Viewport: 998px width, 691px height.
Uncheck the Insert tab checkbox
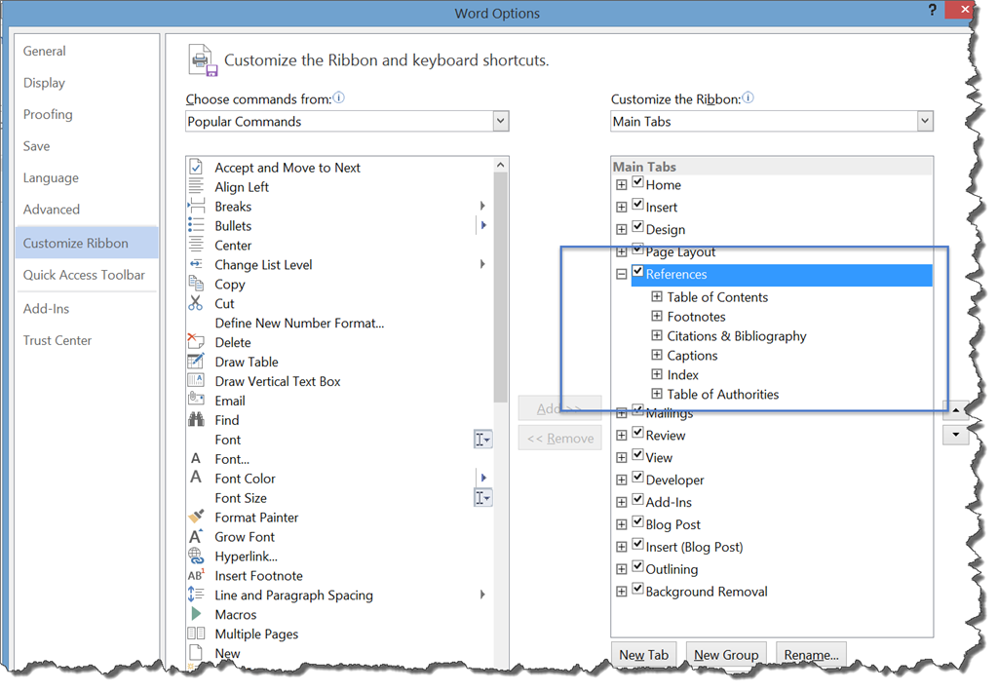637,205
